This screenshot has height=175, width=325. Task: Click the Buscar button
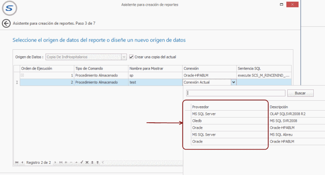(300, 93)
